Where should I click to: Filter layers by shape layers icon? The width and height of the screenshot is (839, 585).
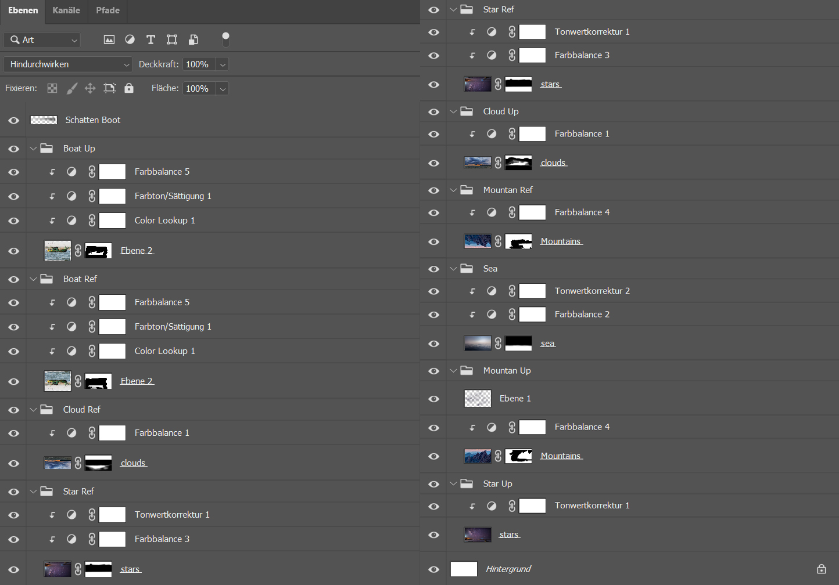(172, 39)
